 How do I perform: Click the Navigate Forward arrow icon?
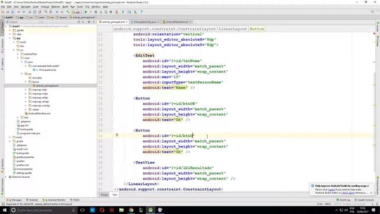[x=62, y=12]
